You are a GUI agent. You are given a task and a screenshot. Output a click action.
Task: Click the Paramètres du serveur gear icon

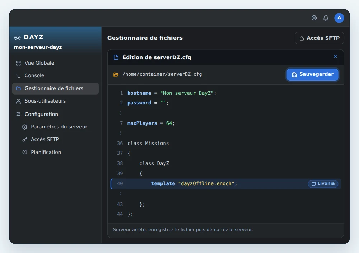point(24,127)
